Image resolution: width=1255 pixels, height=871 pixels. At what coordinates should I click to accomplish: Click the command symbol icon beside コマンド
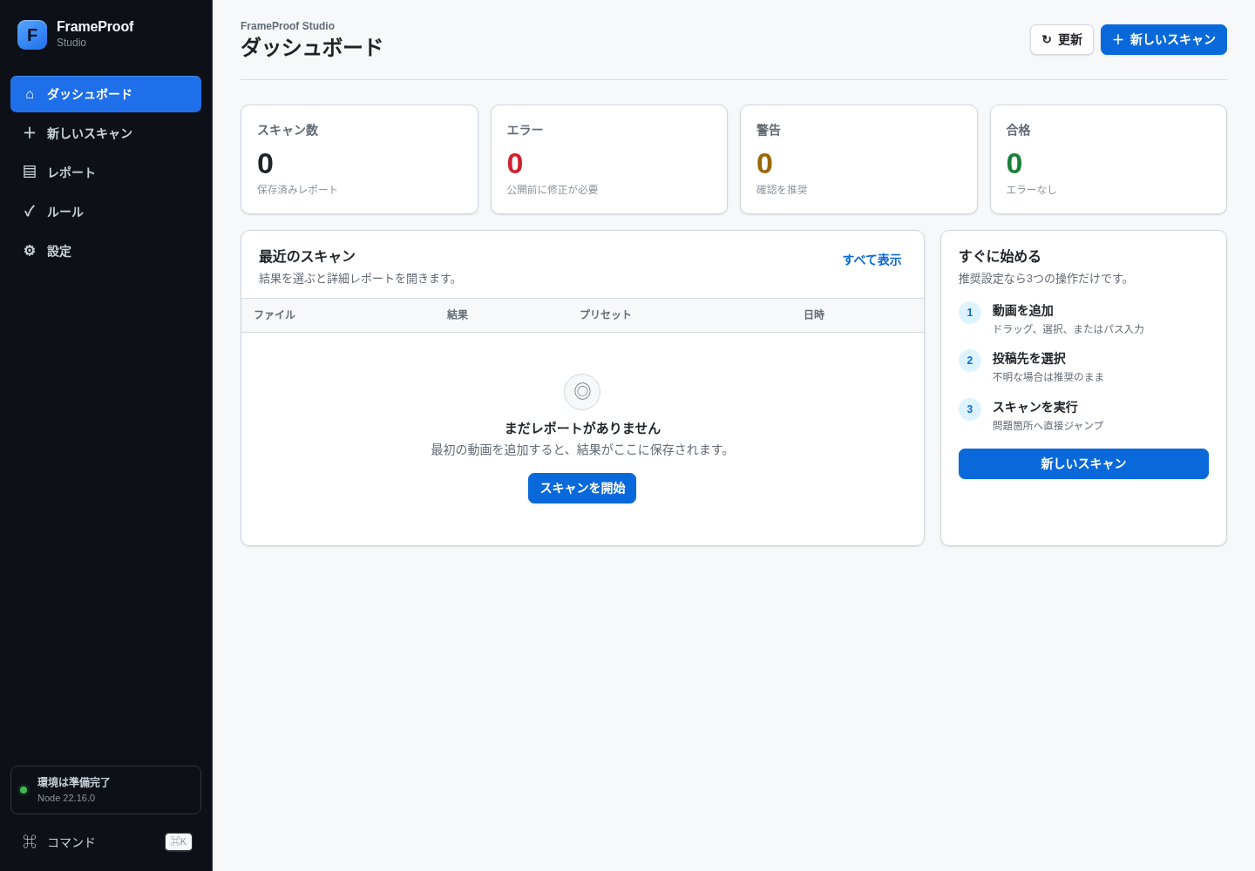pyautogui.click(x=30, y=841)
